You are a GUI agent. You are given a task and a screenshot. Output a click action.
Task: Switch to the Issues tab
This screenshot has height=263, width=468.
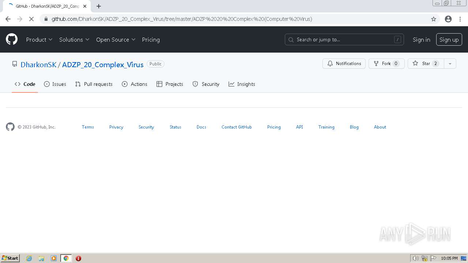(x=55, y=84)
